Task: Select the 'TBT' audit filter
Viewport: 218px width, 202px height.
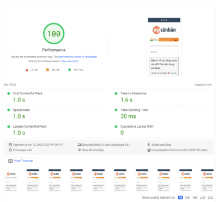Action: pos(195,198)
